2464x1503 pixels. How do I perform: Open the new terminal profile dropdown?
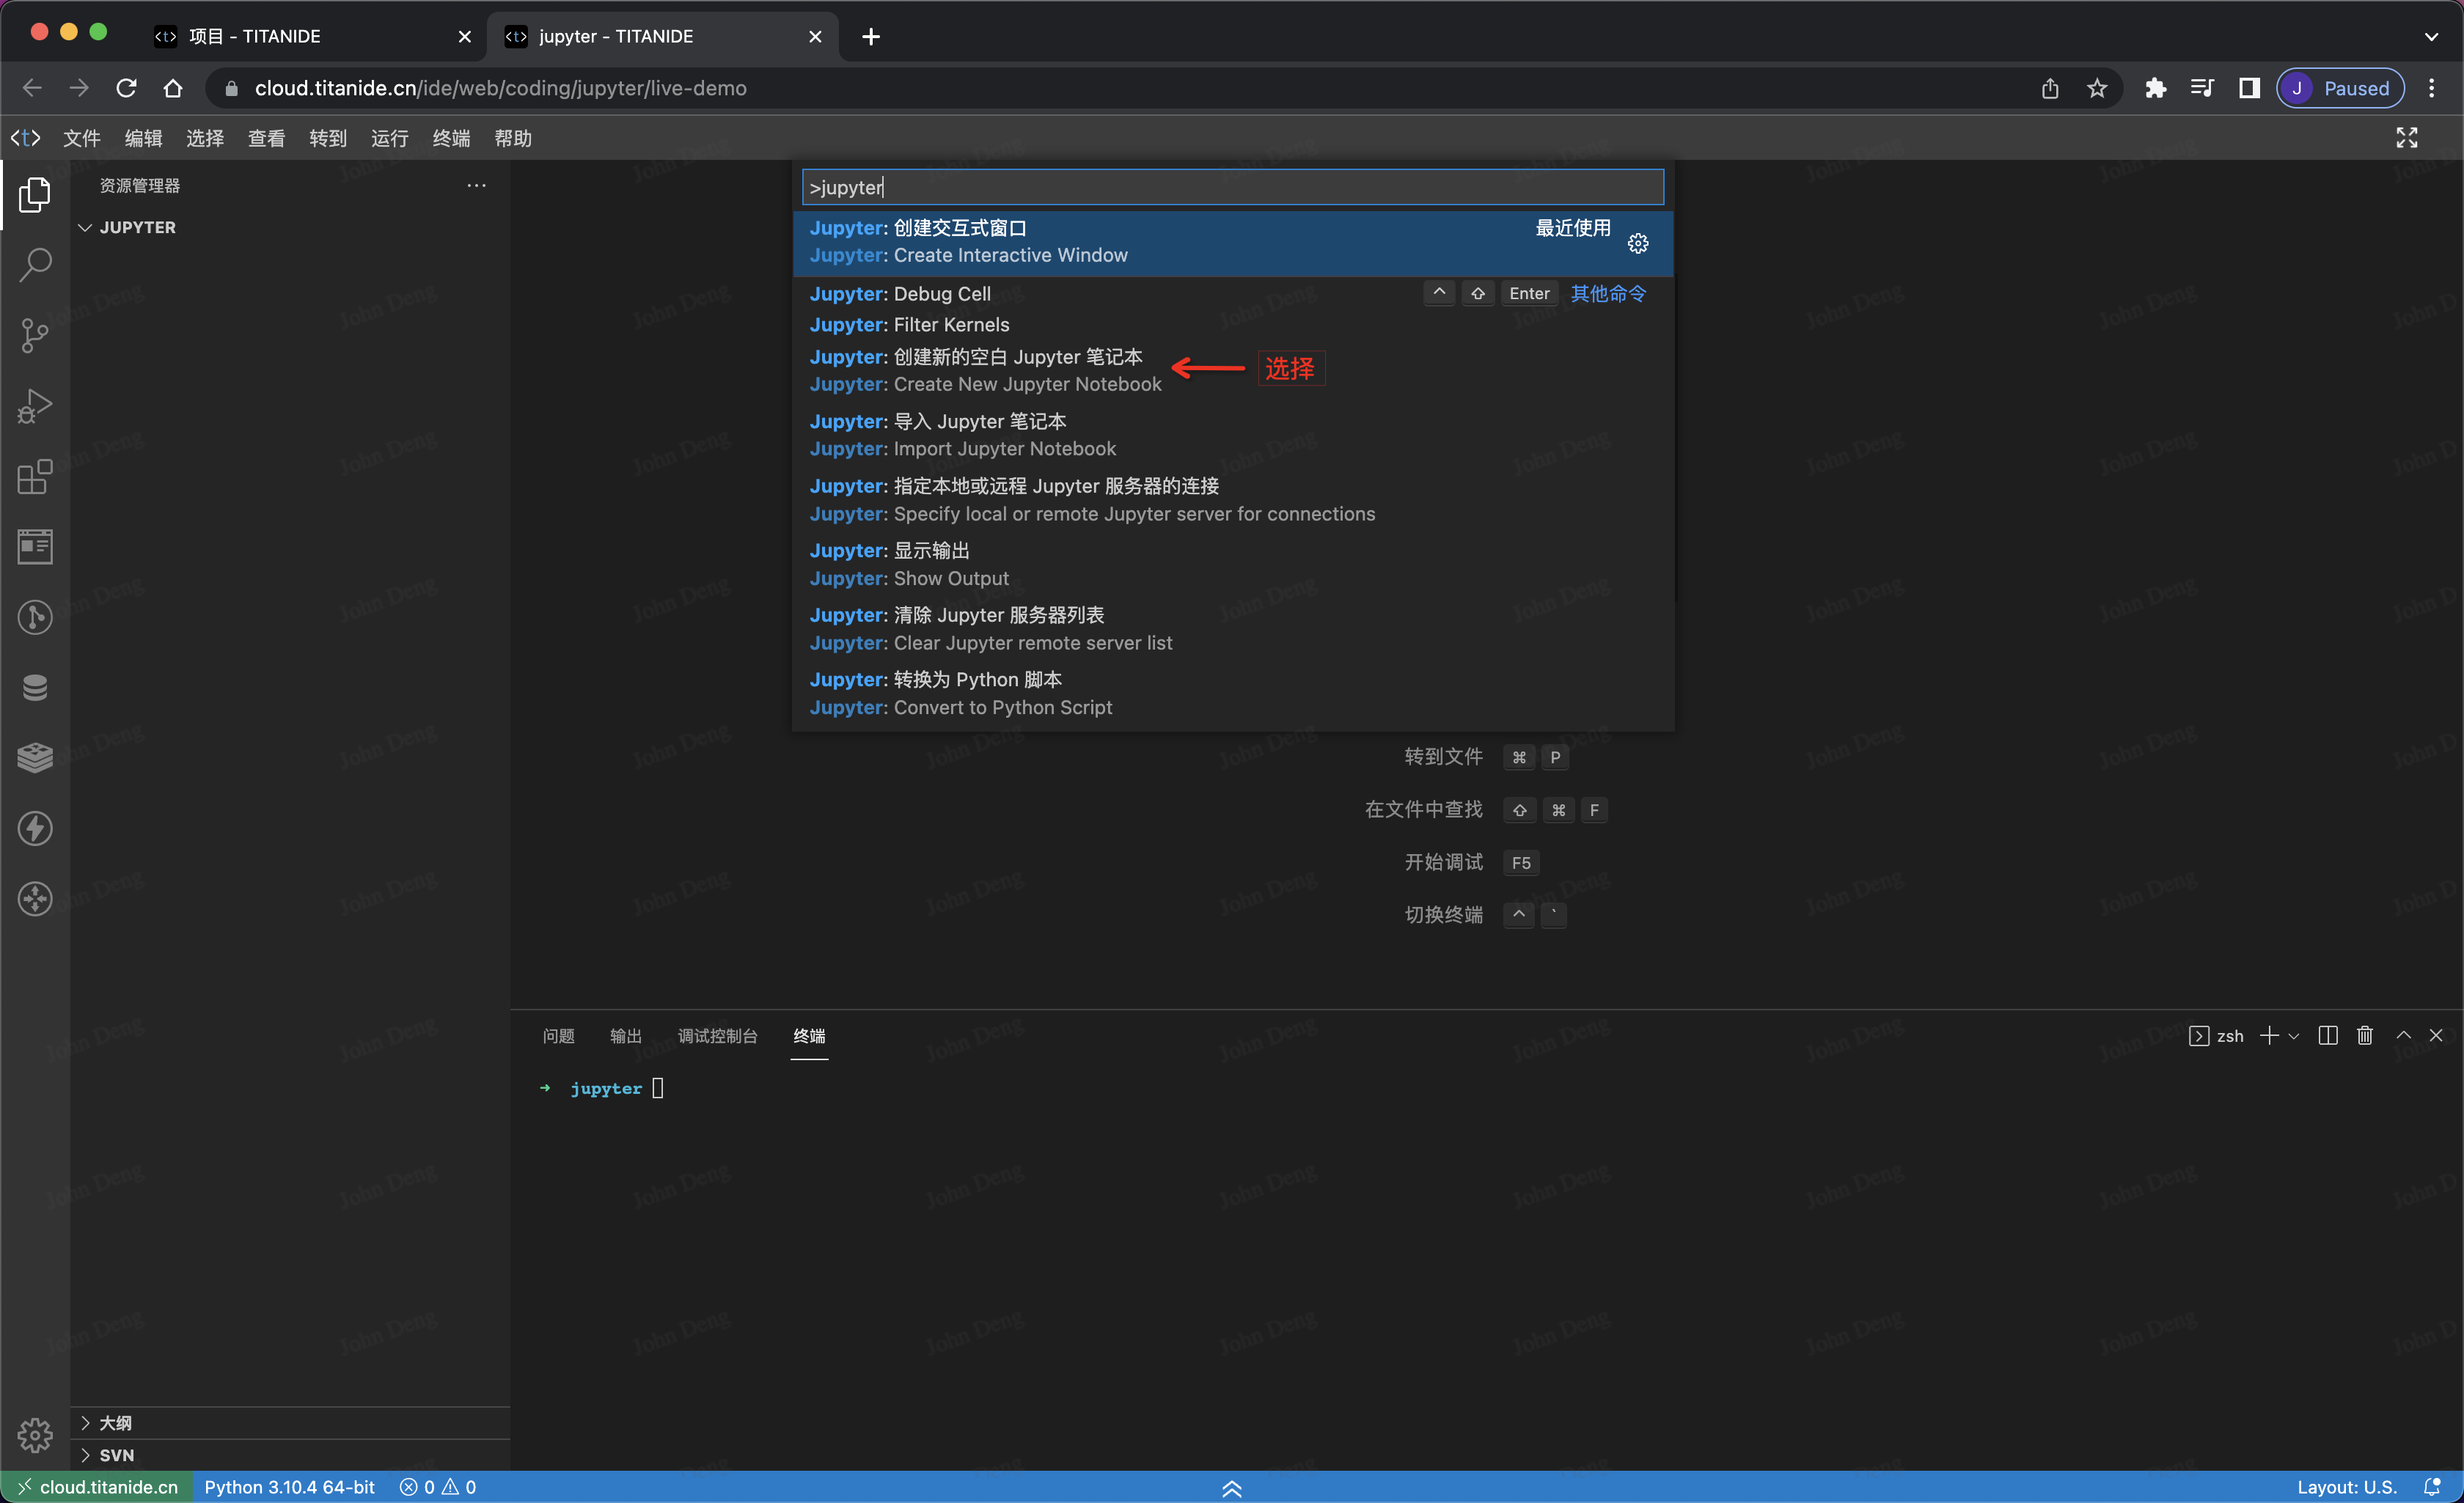(x=2294, y=1036)
